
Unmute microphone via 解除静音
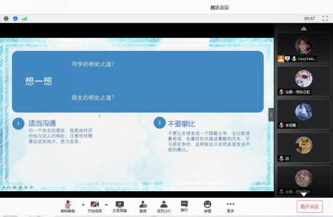[68, 207]
